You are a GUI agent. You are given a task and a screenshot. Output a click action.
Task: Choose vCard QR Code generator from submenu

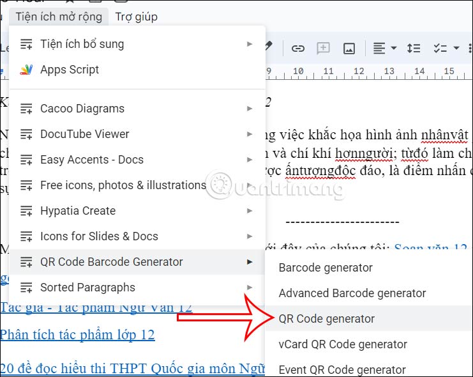click(x=369, y=344)
